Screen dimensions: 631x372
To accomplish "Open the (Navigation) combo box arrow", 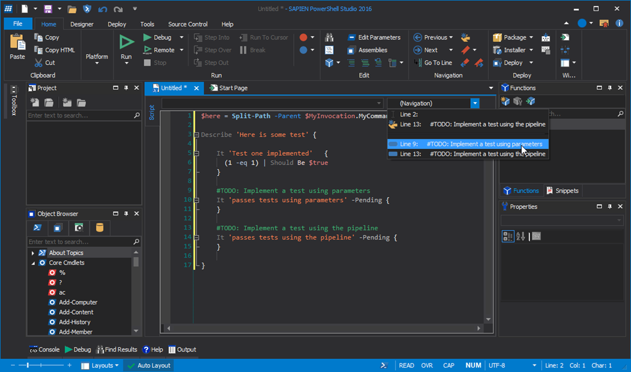I will [x=475, y=103].
